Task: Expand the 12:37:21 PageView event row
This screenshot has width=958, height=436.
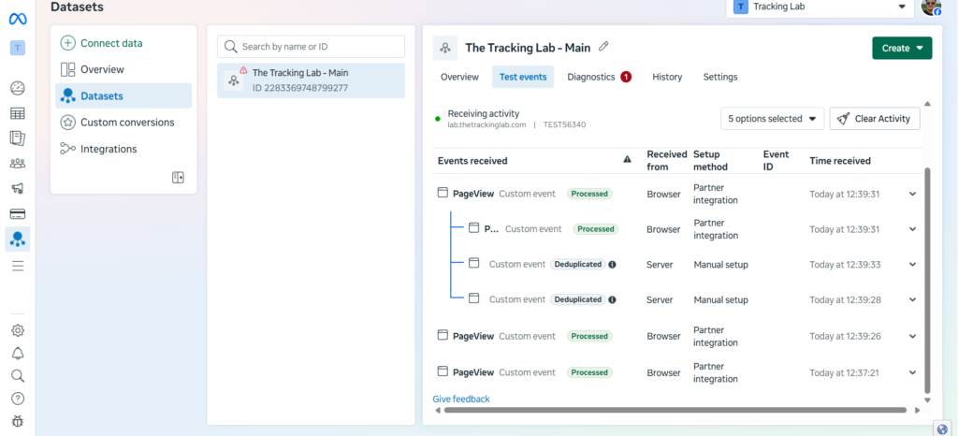Action: (x=912, y=372)
